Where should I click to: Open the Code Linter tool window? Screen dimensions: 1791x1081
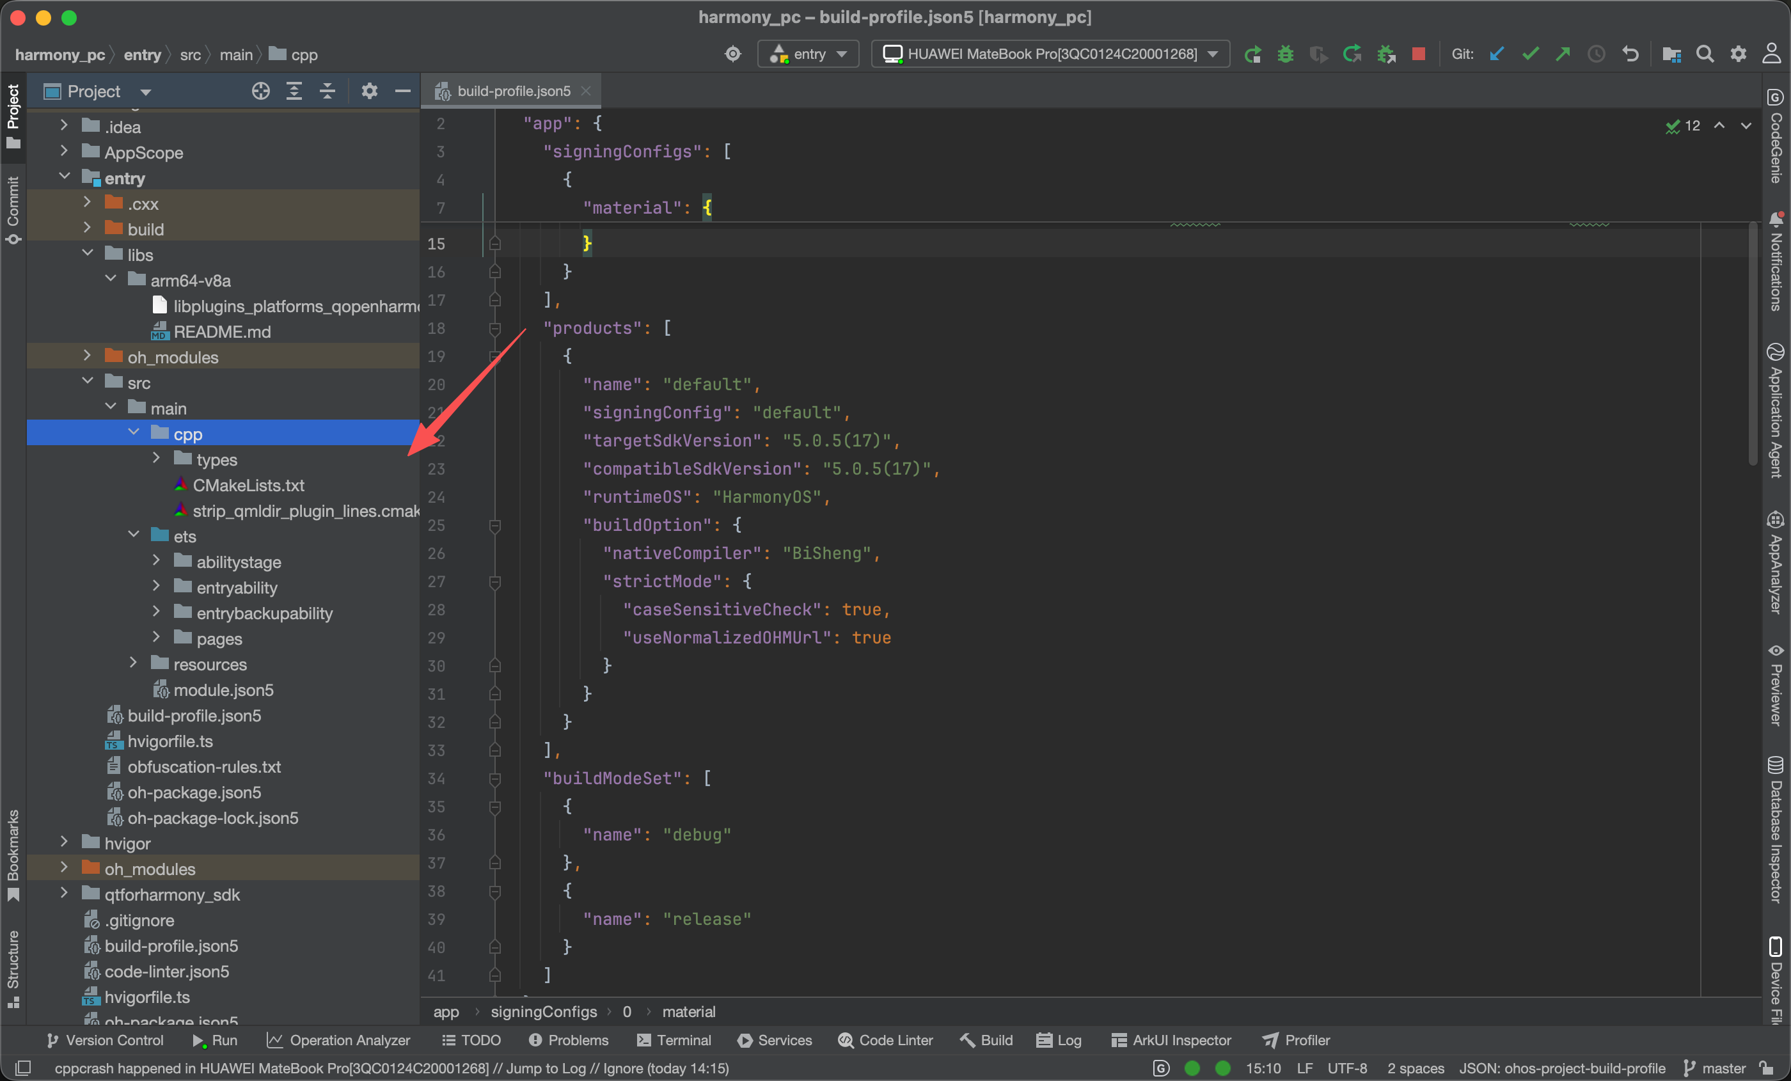click(885, 1039)
